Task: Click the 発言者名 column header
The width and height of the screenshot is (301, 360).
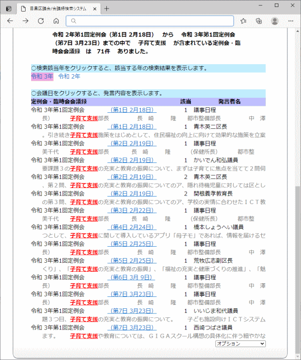Action: (229, 102)
